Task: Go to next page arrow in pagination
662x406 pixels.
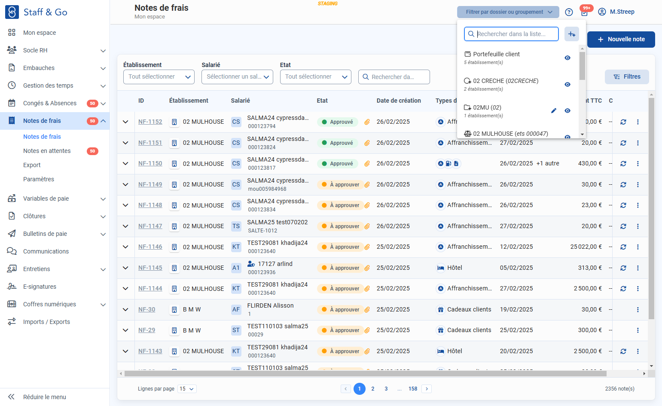Action: click(x=427, y=389)
